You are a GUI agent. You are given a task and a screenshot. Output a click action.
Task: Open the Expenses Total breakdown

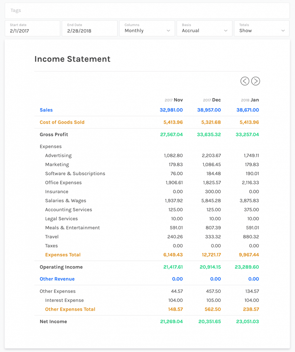(63, 255)
